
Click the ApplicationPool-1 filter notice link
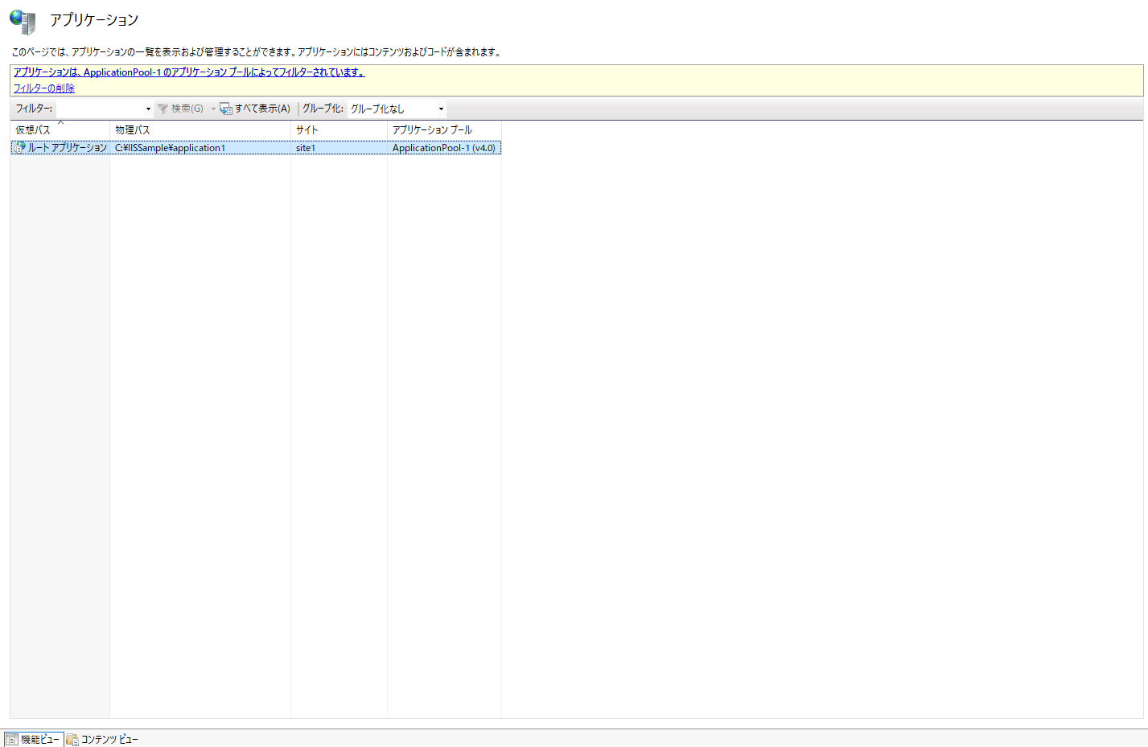[x=189, y=72]
